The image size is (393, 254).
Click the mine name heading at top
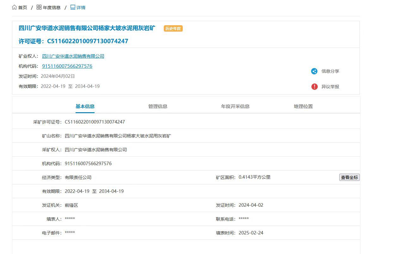click(87, 28)
